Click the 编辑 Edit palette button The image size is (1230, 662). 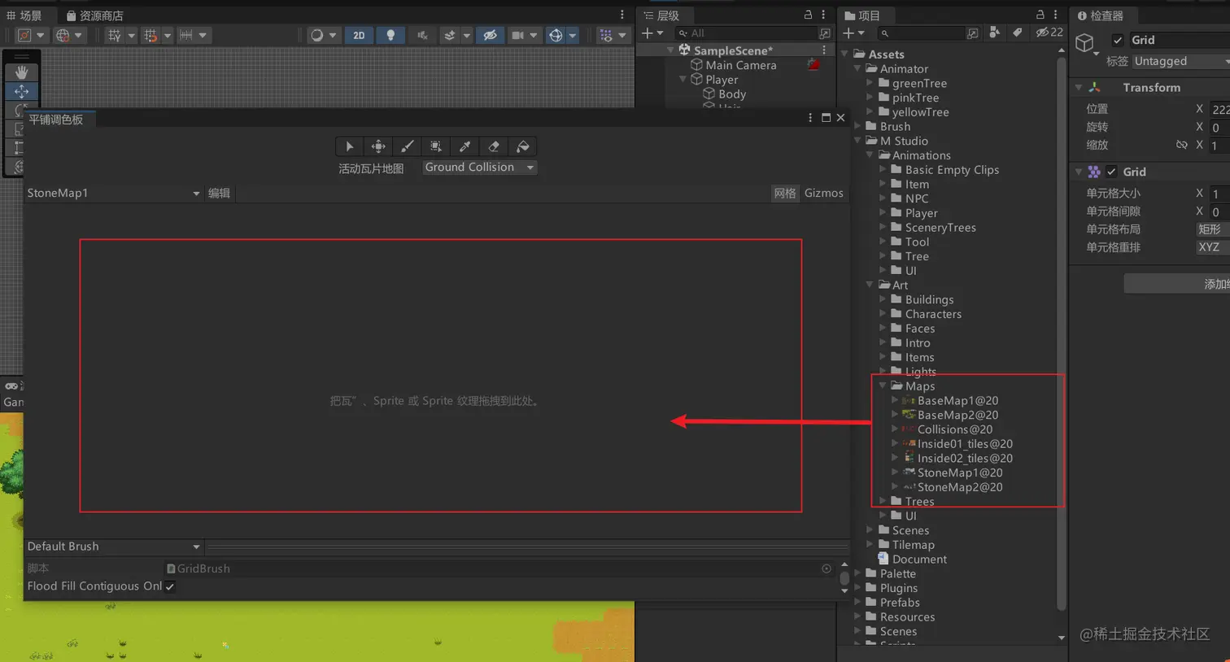click(x=219, y=193)
